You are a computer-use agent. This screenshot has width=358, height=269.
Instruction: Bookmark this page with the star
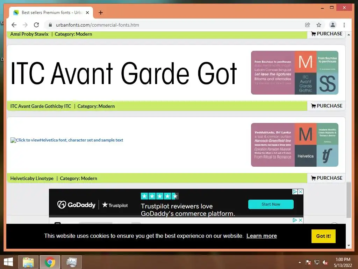[x=319, y=25]
